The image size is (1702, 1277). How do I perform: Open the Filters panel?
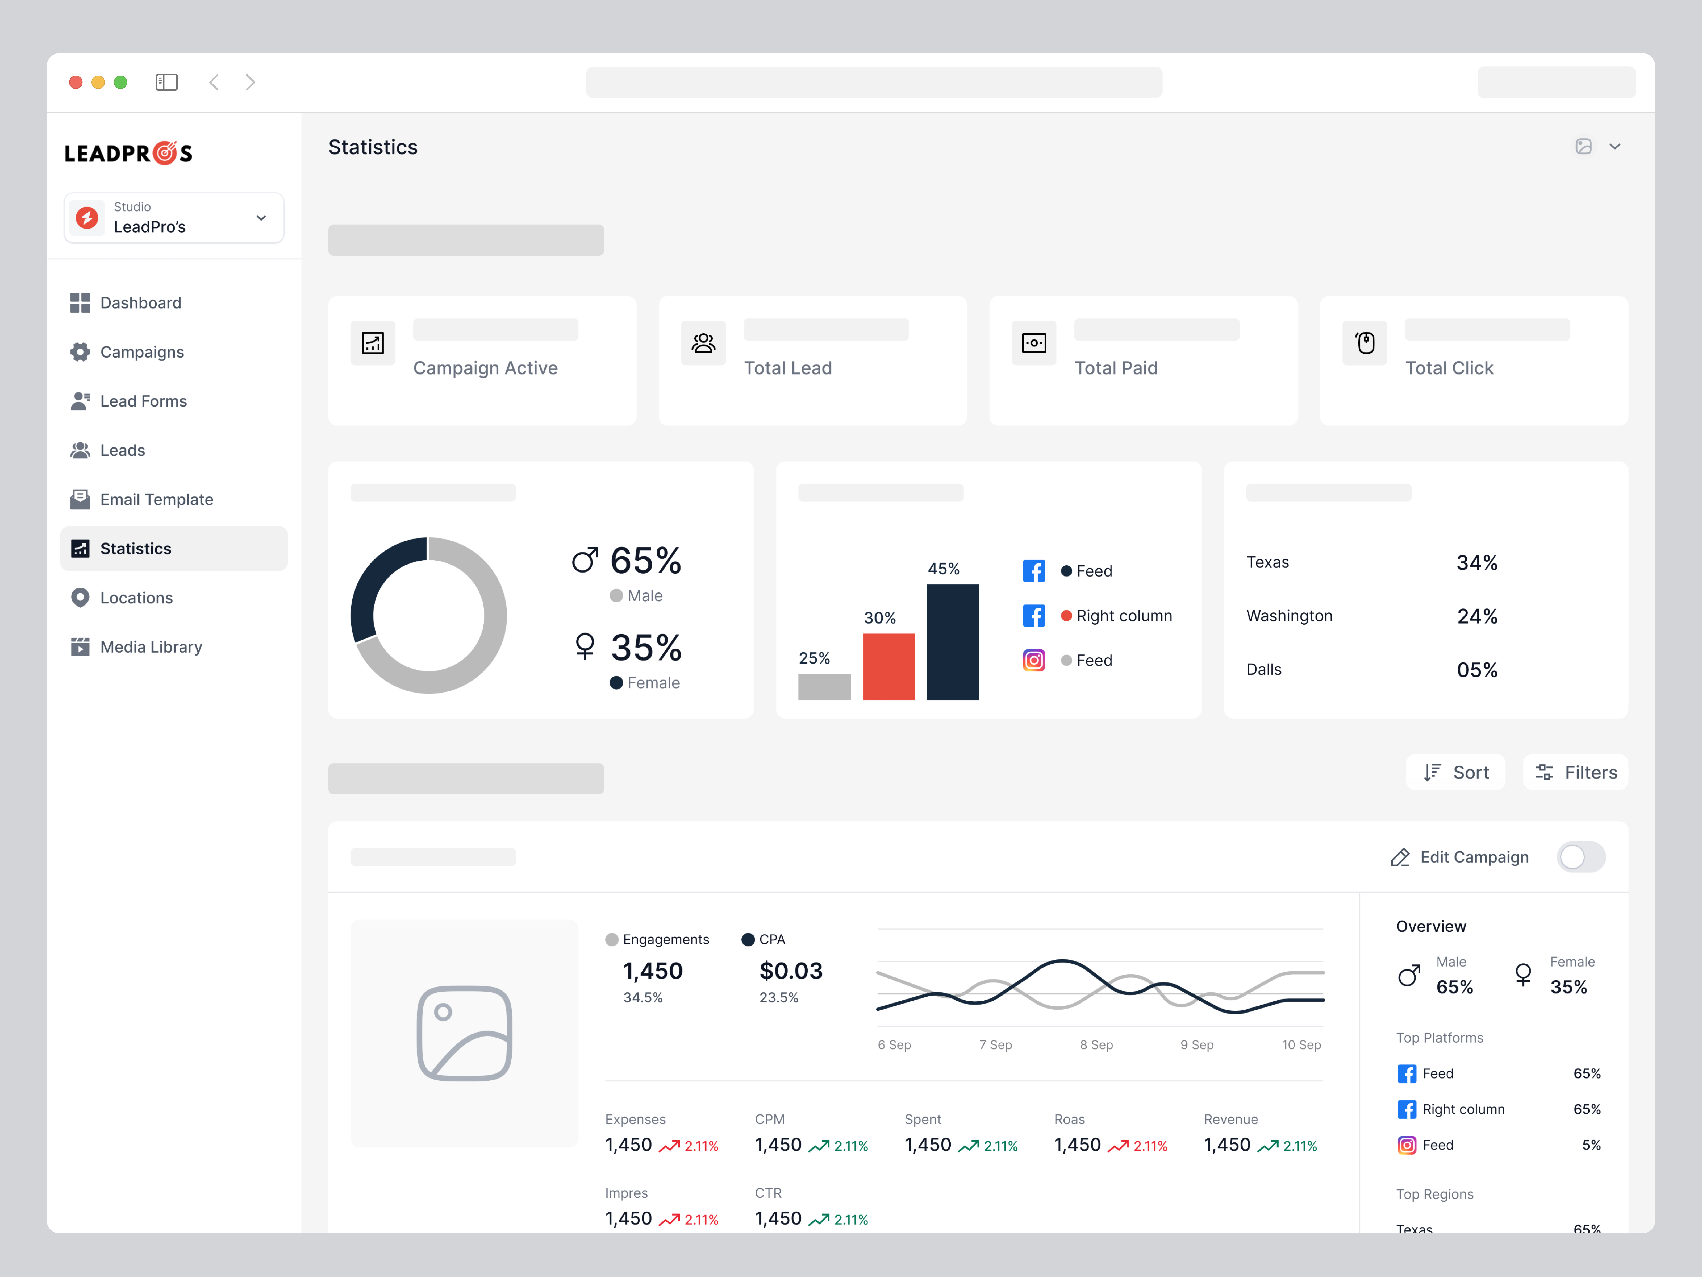click(1575, 772)
